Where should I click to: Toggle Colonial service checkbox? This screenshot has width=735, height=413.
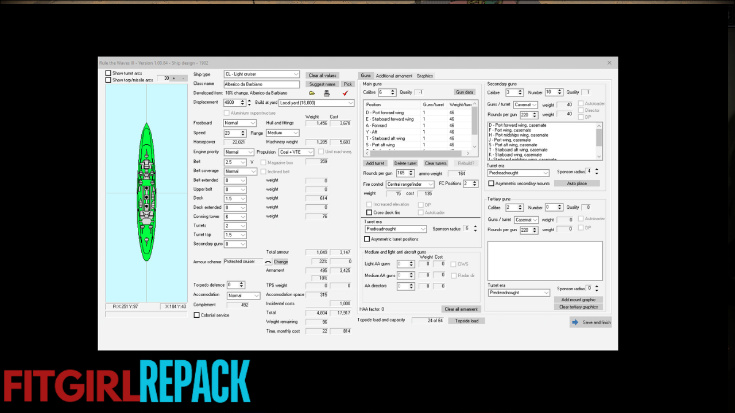[x=197, y=315]
